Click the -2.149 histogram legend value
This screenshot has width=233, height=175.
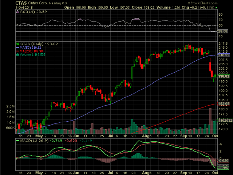click(86, 141)
